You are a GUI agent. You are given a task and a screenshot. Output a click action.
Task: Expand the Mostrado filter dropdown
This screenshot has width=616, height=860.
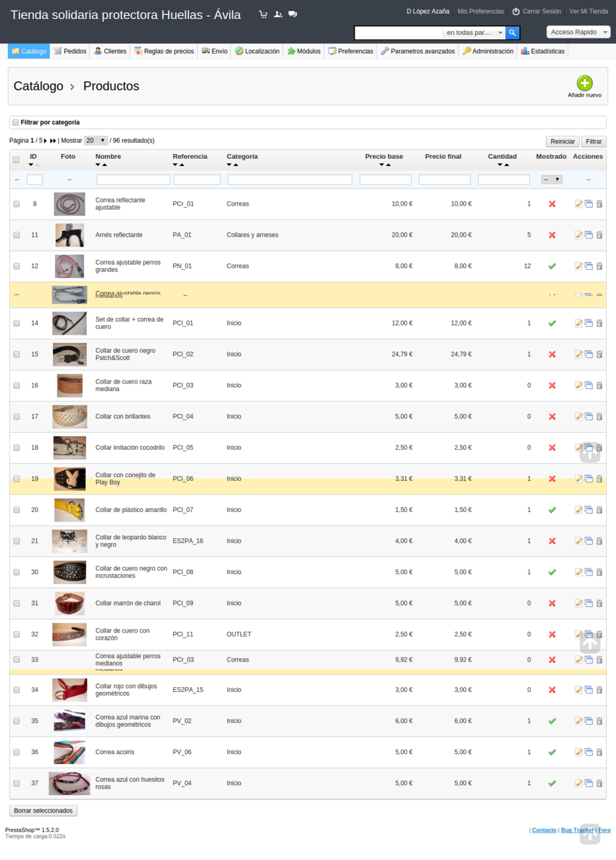pos(551,179)
